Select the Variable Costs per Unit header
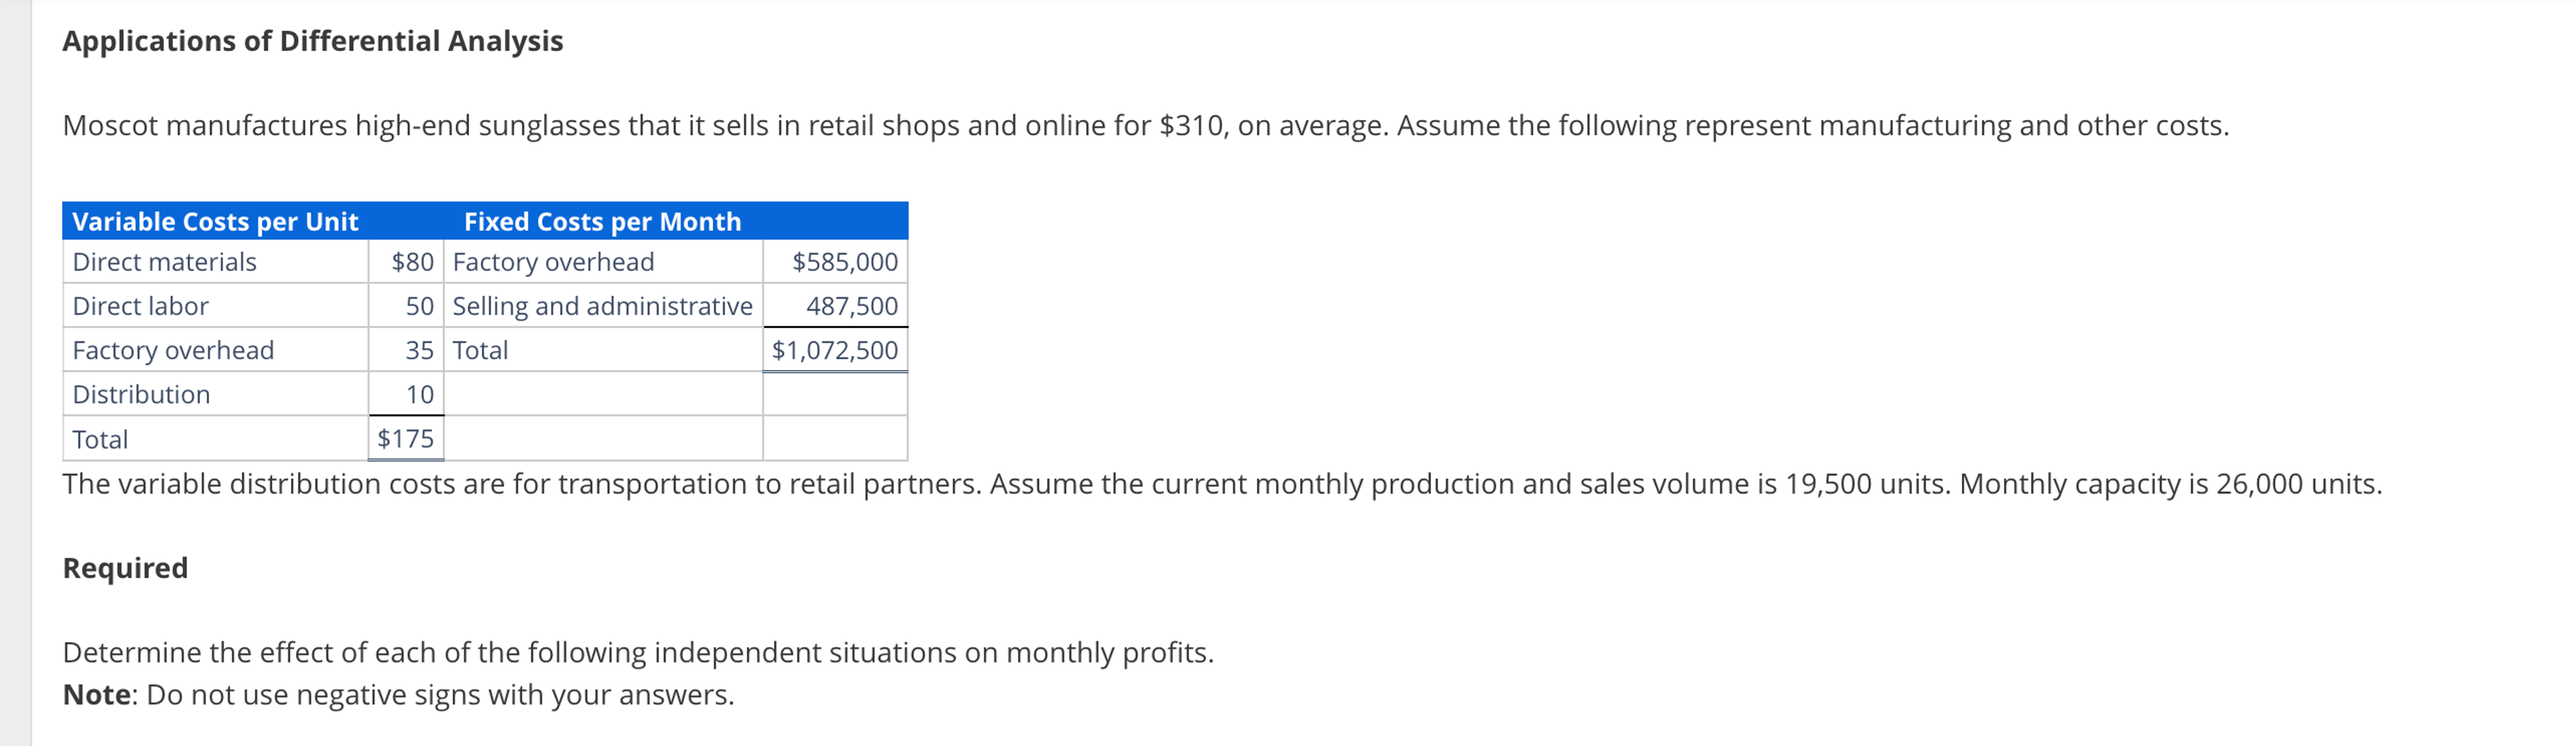The height and width of the screenshot is (746, 2576). pos(215,221)
